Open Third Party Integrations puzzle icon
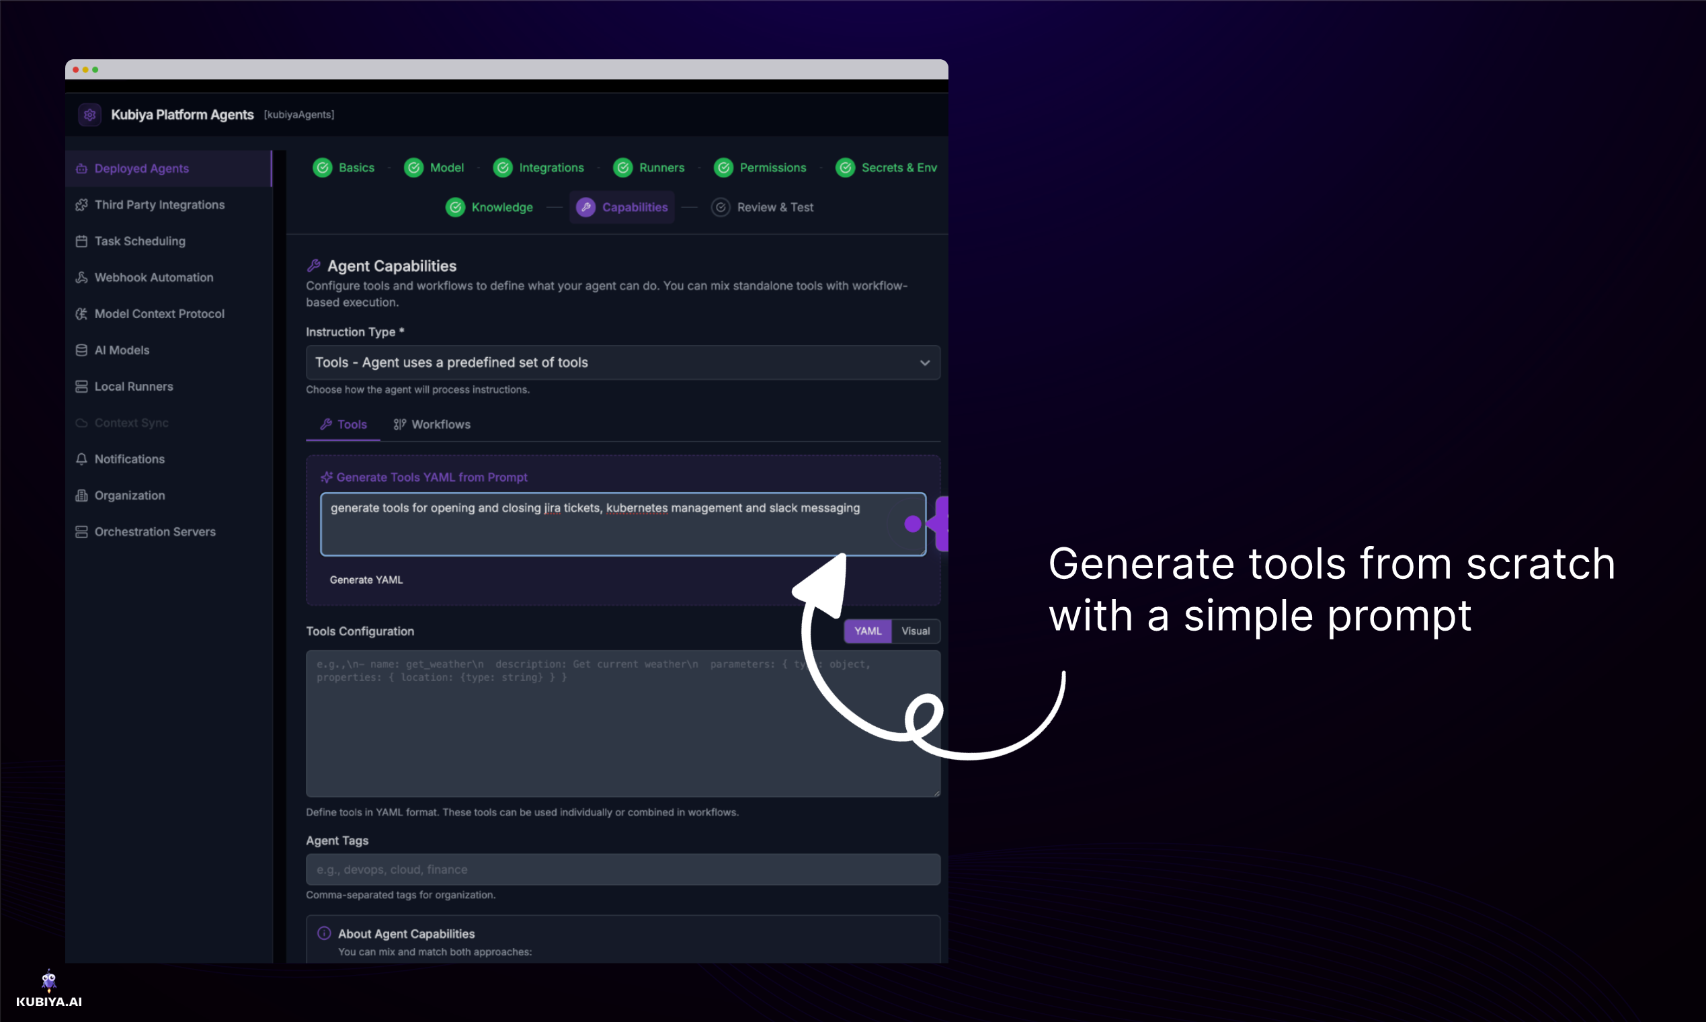Image resolution: width=1706 pixels, height=1022 pixels. [x=81, y=204]
